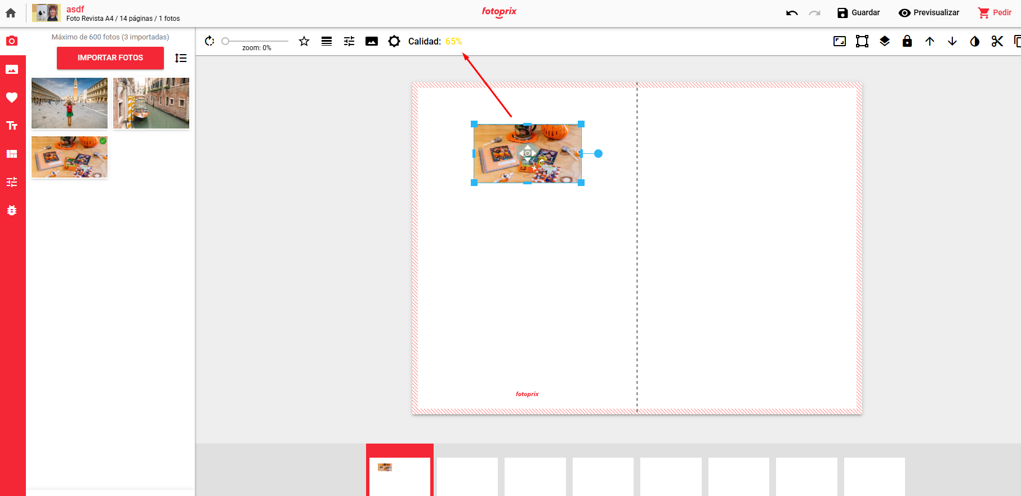Open project avatar thumbnail beside asdf
The height and width of the screenshot is (496, 1021).
coord(46,13)
